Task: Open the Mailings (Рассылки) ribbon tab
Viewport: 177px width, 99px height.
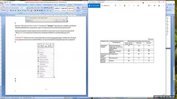Action: click(39, 5)
